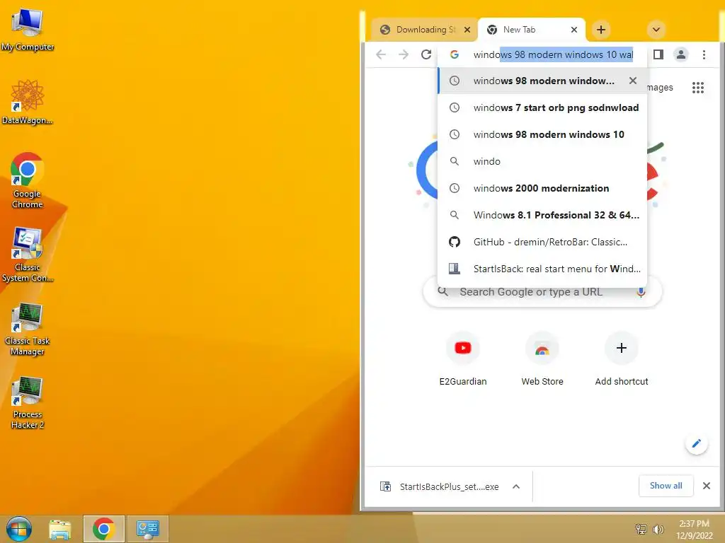This screenshot has width=725, height=543.
Task: Select the windo search suggestion
Action: [x=542, y=161]
